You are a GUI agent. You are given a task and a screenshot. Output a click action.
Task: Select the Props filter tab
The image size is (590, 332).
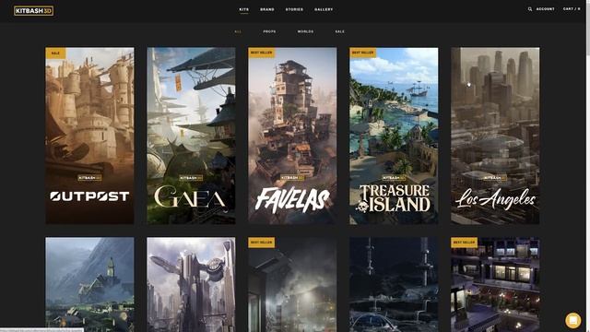tap(269, 31)
